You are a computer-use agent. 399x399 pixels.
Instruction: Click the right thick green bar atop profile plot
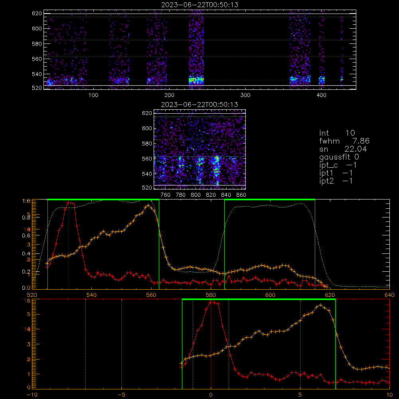pyautogui.click(x=270, y=200)
